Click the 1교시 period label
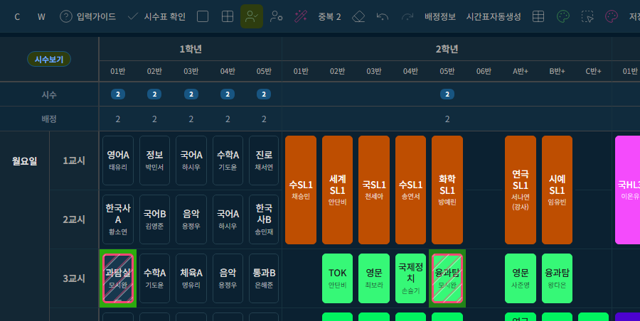Screen dimensions: 640x321 tap(74, 160)
